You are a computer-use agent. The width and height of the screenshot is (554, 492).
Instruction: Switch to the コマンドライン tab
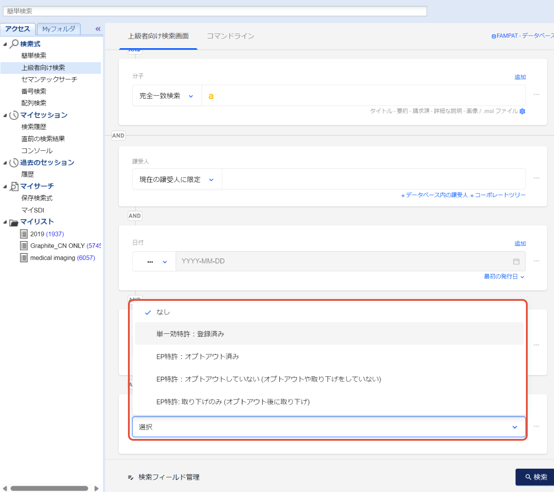point(231,36)
